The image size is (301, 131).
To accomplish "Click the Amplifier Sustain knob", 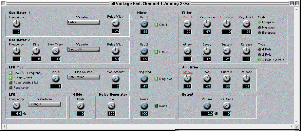I will 227,79.
